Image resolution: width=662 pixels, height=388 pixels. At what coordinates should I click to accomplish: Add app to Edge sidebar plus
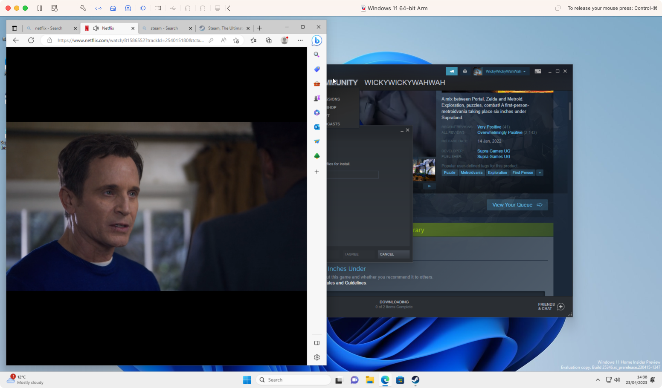tap(316, 172)
